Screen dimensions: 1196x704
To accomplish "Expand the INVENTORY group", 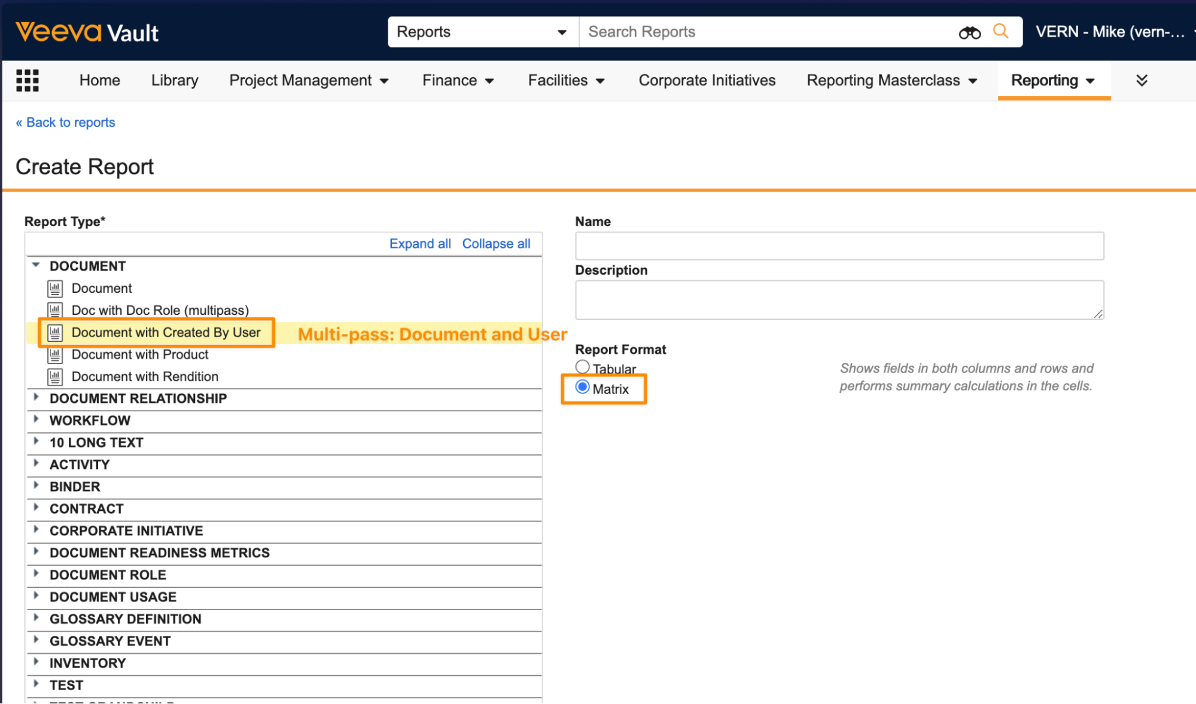I will click(x=36, y=662).
